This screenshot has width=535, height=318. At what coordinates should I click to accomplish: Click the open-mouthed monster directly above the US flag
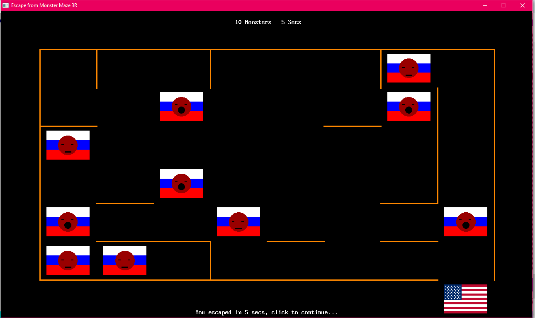point(465,222)
